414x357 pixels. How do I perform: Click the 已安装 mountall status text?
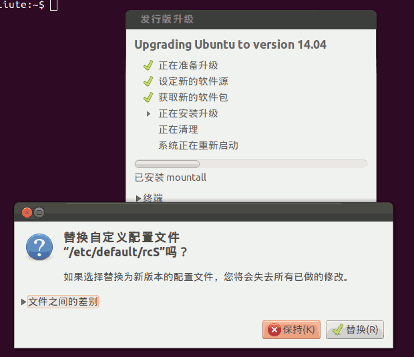pyautogui.click(x=170, y=177)
